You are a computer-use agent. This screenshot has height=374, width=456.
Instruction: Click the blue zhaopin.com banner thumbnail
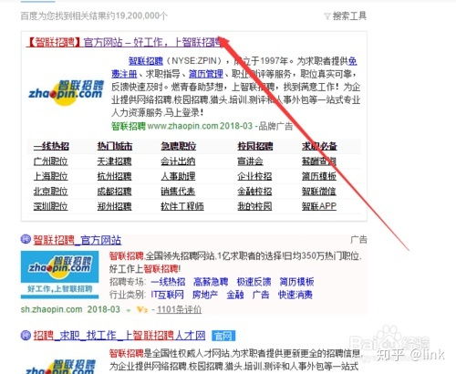coord(59,275)
